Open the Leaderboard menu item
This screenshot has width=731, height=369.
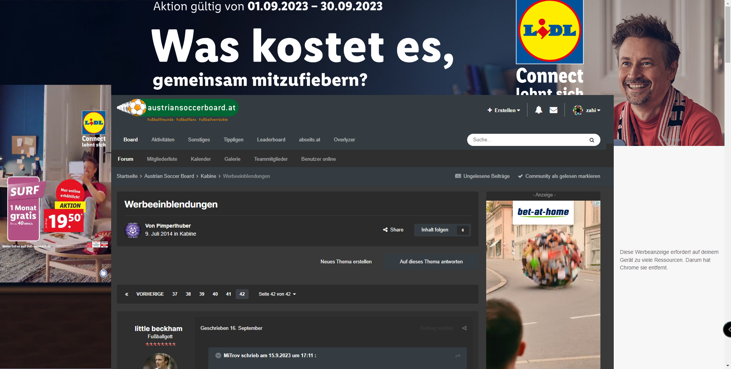point(271,140)
